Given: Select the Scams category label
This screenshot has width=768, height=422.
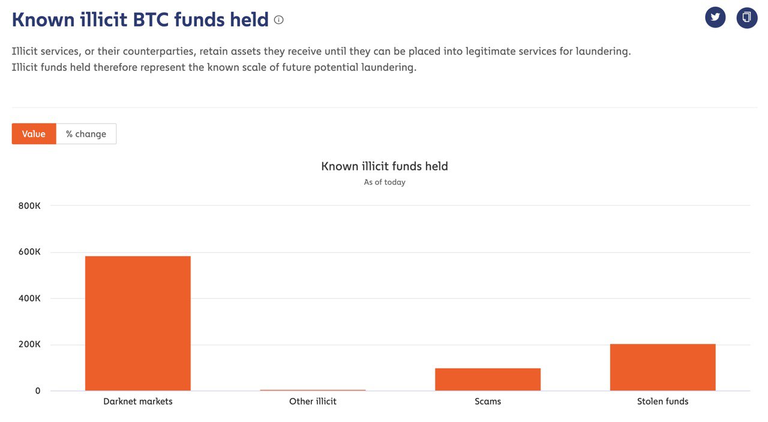Looking at the screenshot, I should [x=488, y=401].
